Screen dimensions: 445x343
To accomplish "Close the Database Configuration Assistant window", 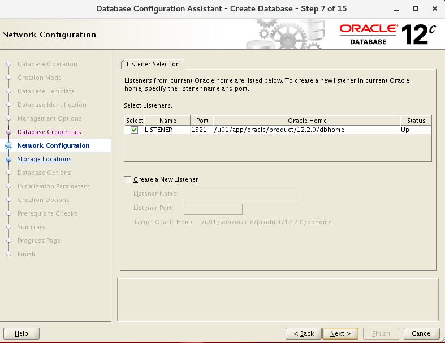I will [434, 8].
